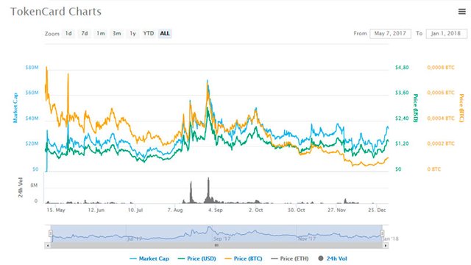Screen dimensions: 471x265
Task: Click the 27. Nov date axis label
Action: 337,210
